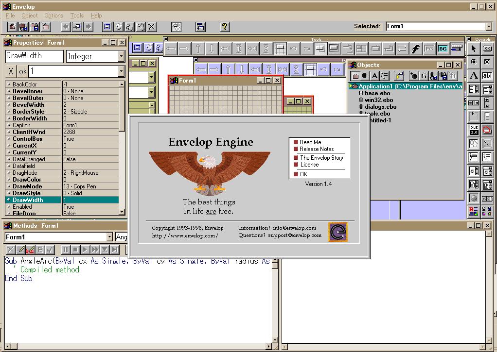Click Properties list scrollbar down arrow
This screenshot has height=352, width=497.
click(122, 212)
